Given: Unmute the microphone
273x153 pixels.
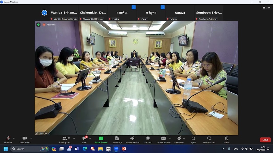Looking at the screenshot, I should coord(8,139).
